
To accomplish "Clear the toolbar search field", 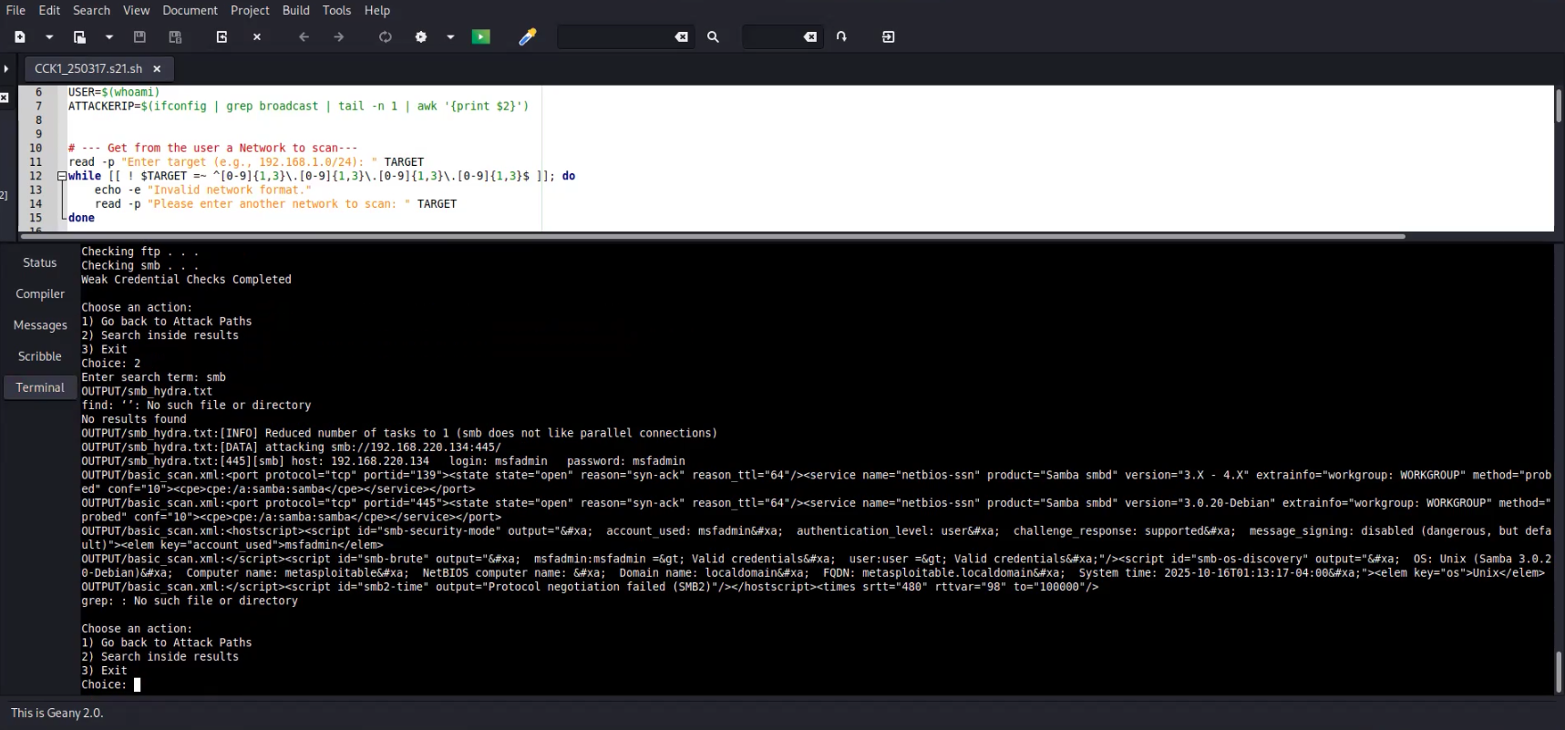I will click(681, 37).
